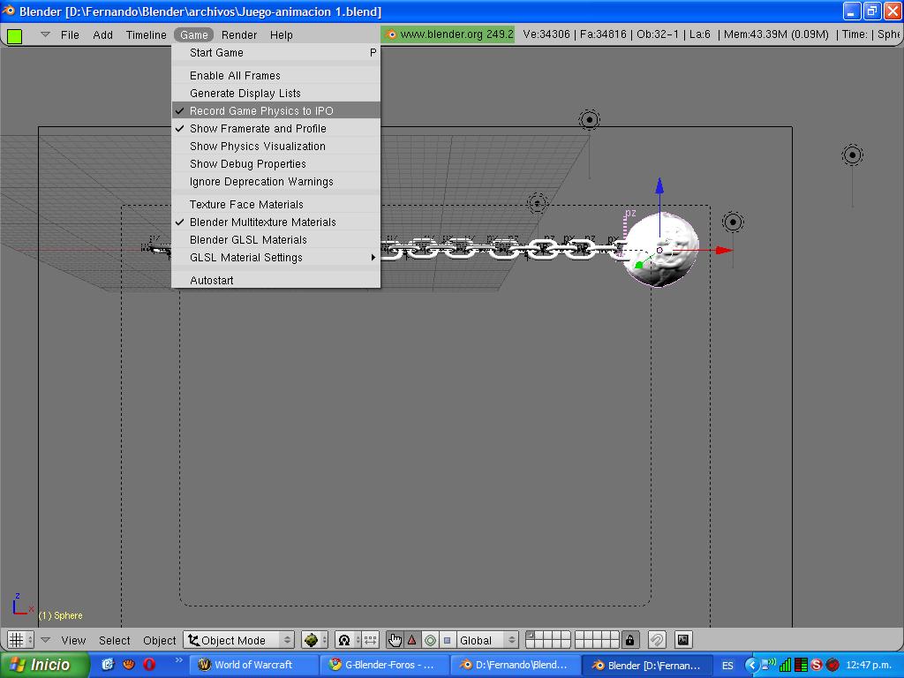Uncheck Record Game Physics to IPO
Screen dimensions: 904x678
point(276,110)
